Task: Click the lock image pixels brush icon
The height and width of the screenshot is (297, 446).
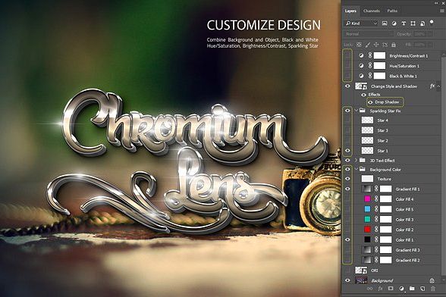Action: pyautogui.click(x=367, y=45)
